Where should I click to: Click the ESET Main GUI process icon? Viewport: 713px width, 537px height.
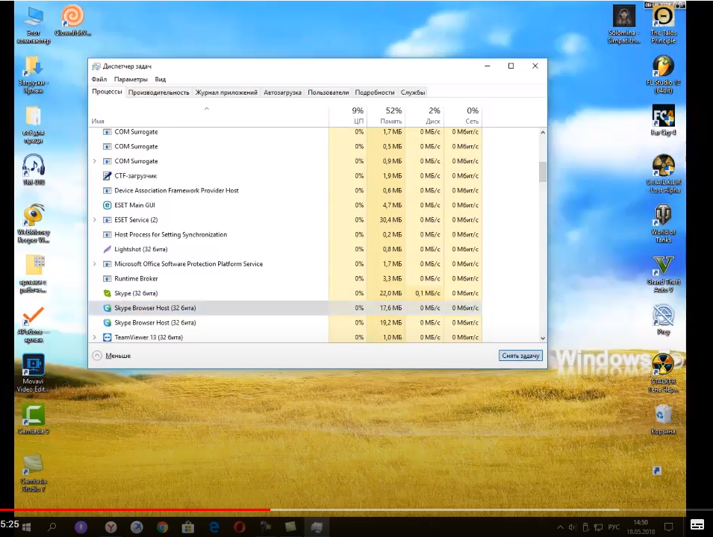coord(108,205)
